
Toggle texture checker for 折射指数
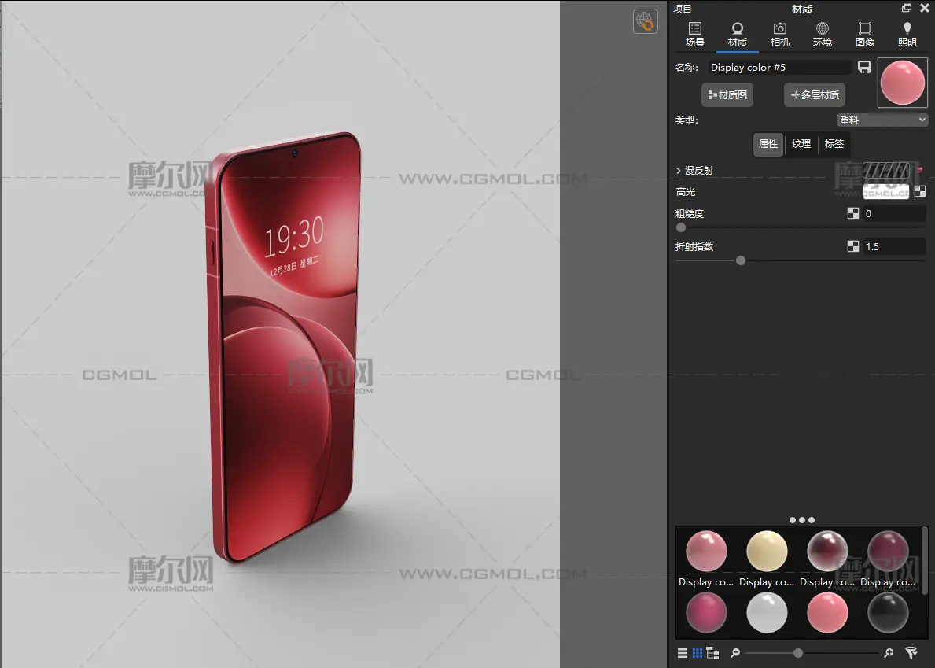(853, 246)
